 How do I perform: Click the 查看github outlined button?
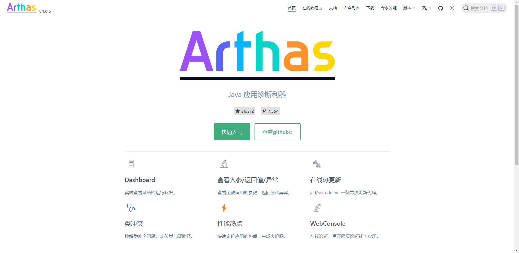pyautogui.click(x=277, y=132)
